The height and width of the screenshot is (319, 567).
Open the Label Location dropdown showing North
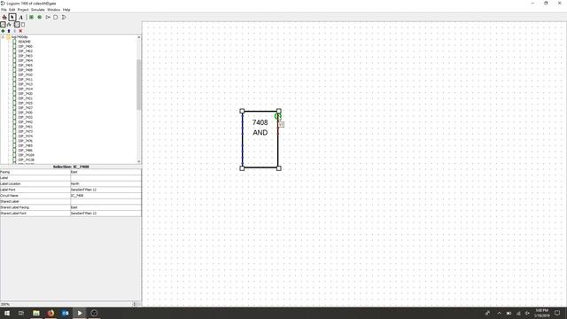[x=105, y=183]
